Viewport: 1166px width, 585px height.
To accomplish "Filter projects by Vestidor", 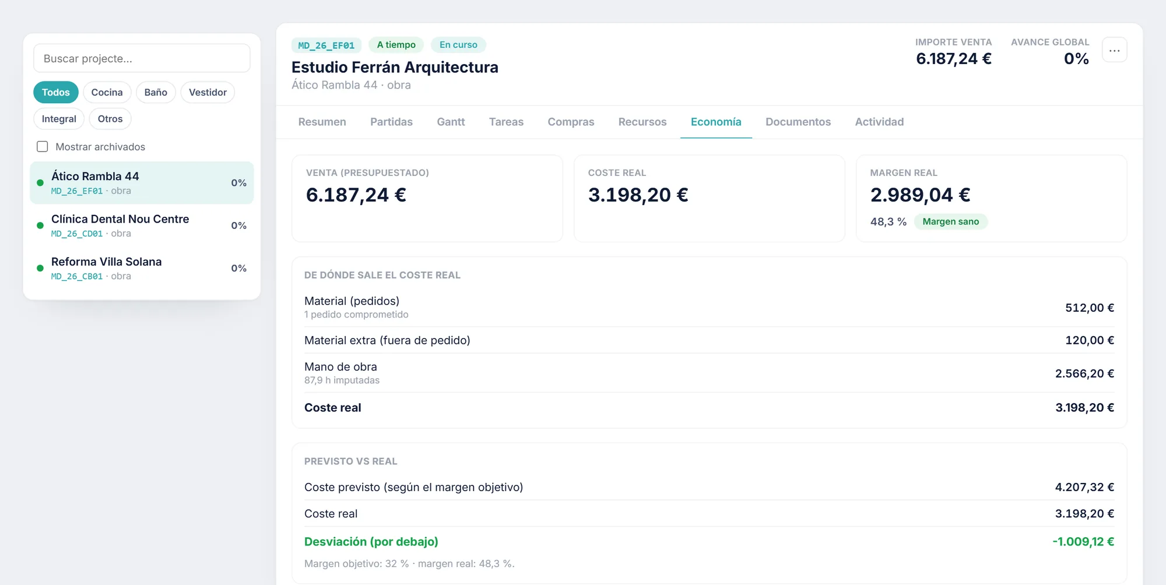I will (208, 92).
